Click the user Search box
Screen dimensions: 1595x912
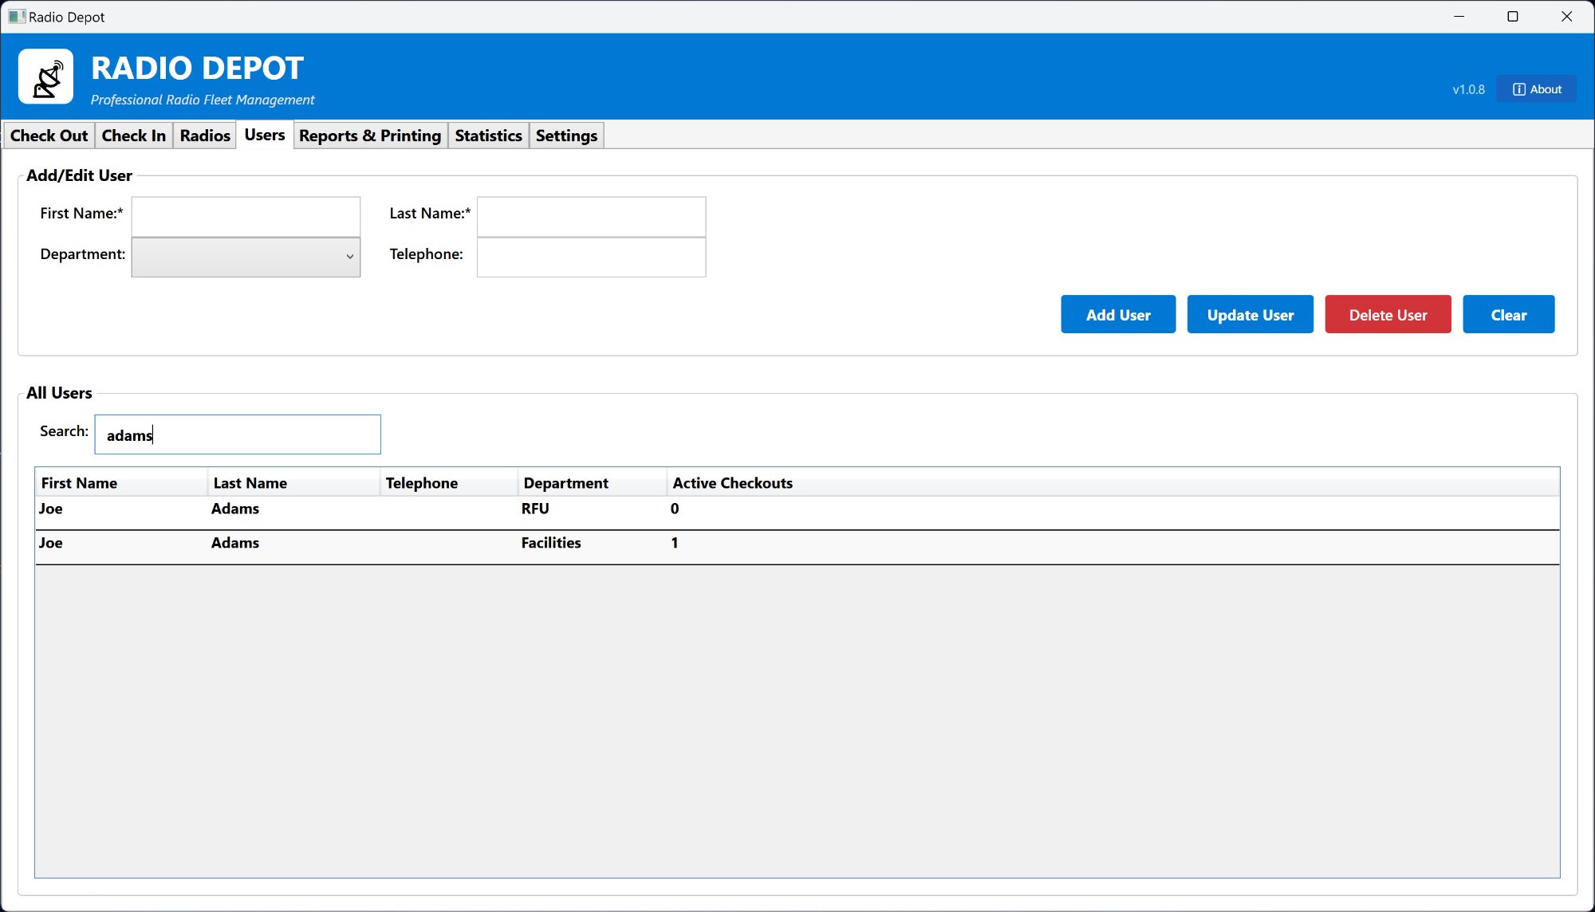(238, 434)
